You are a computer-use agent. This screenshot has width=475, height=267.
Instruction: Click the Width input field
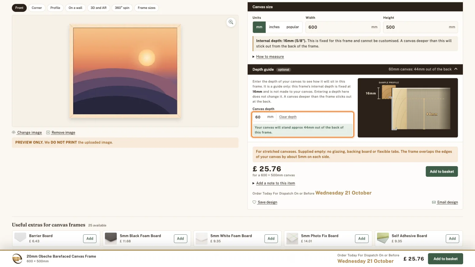point(343,27)
